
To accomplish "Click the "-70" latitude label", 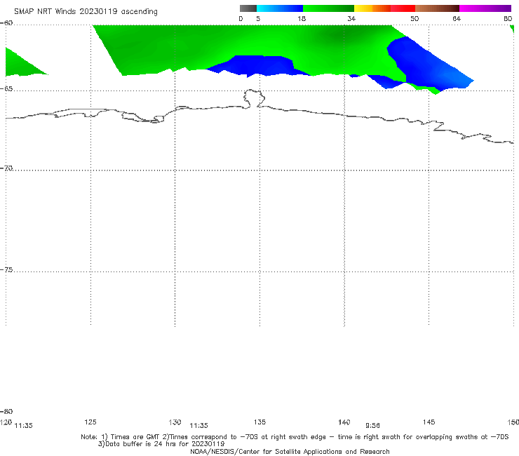I will (6, 168).
